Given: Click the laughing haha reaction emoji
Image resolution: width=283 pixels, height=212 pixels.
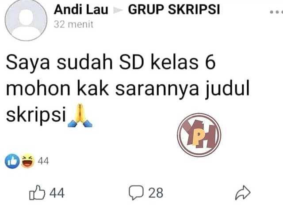Looking at the screenshot, I should click(27, 160).
